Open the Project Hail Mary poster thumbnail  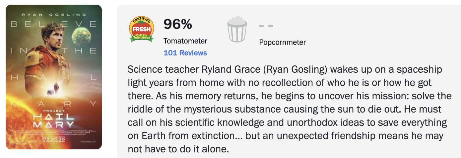[54, 77]
